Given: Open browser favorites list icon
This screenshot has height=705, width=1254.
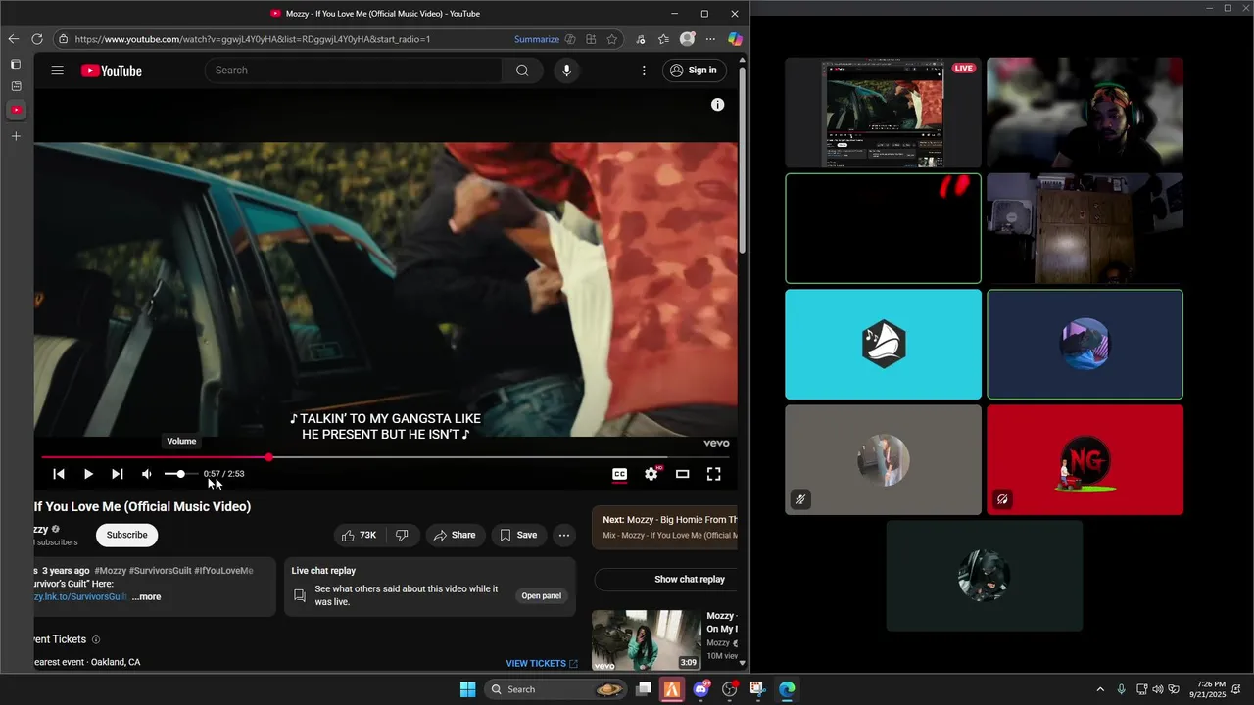Looking at the screenshot, I should tap(663, 39).
